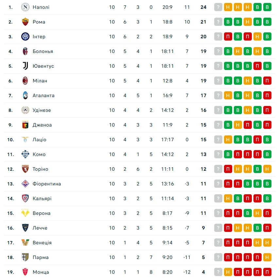Click the Roma club crest
The image size is (277, 278).
[x=25, y=22]
